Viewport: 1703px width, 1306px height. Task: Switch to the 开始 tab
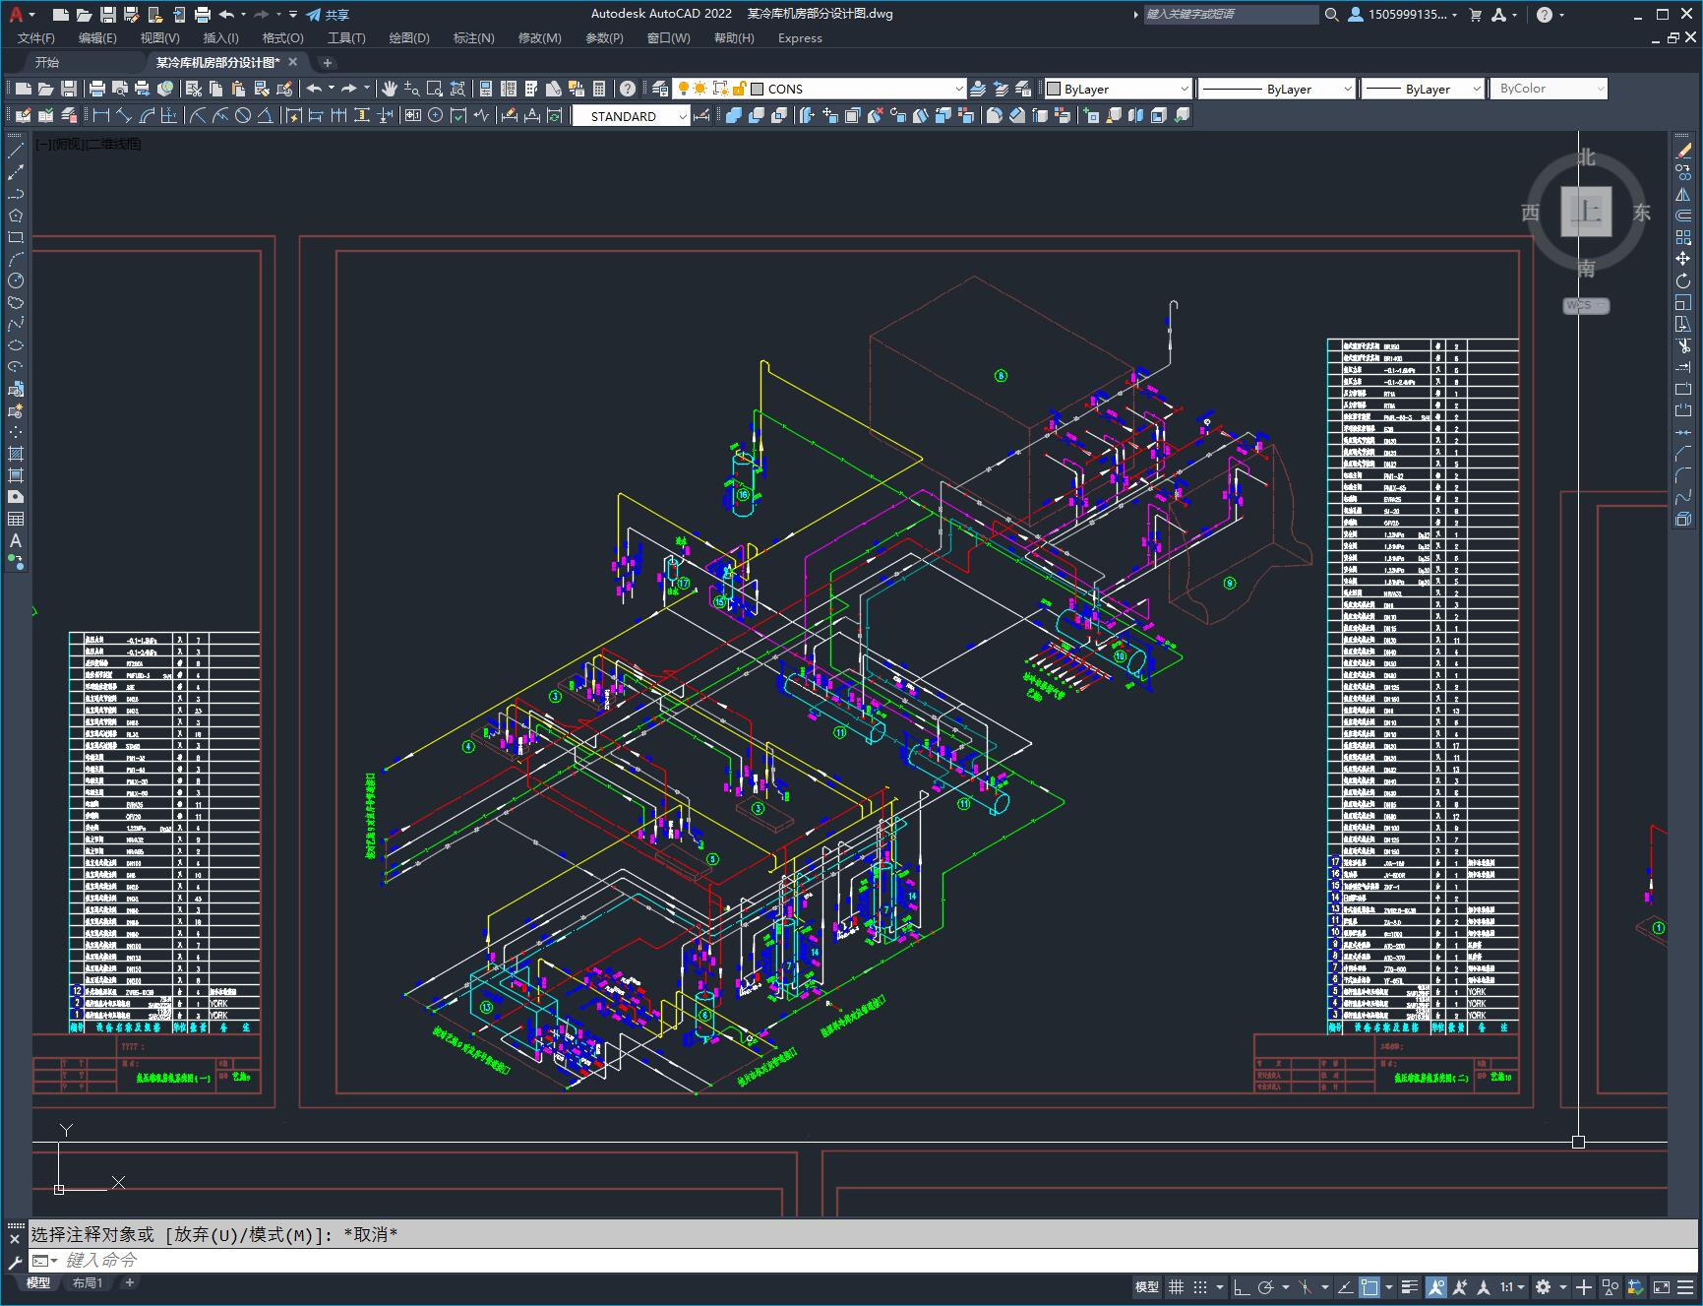(x=47, y=62)
